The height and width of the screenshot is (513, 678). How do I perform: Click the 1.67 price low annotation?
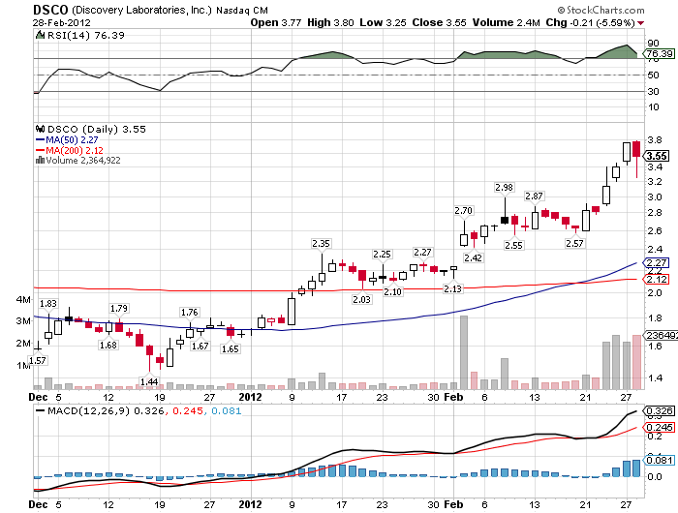point(200,346)
